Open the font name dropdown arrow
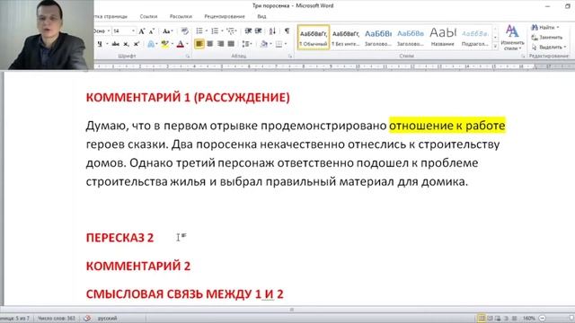Viewport: 575px width, 323px height. click(x=109, y=31)
